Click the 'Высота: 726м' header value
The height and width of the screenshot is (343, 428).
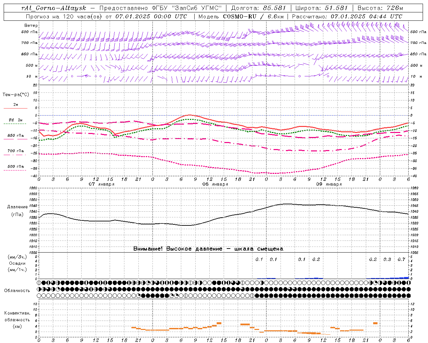coord(380,8)
